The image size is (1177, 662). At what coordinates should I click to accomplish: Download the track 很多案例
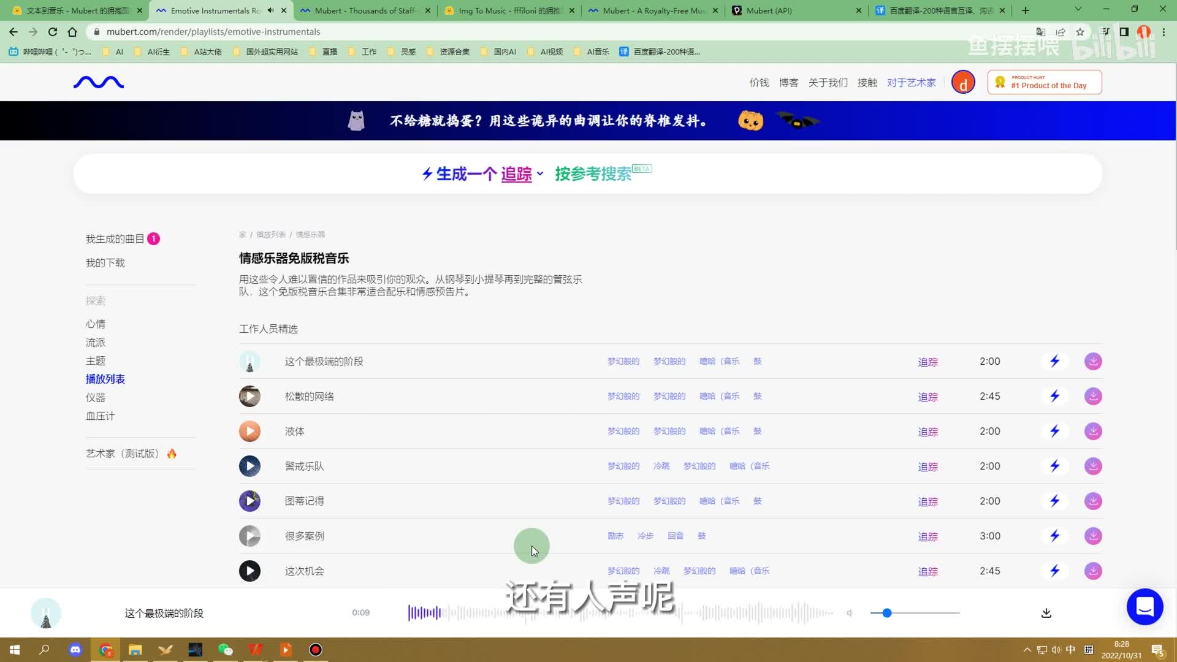[x=1093, y=536]
